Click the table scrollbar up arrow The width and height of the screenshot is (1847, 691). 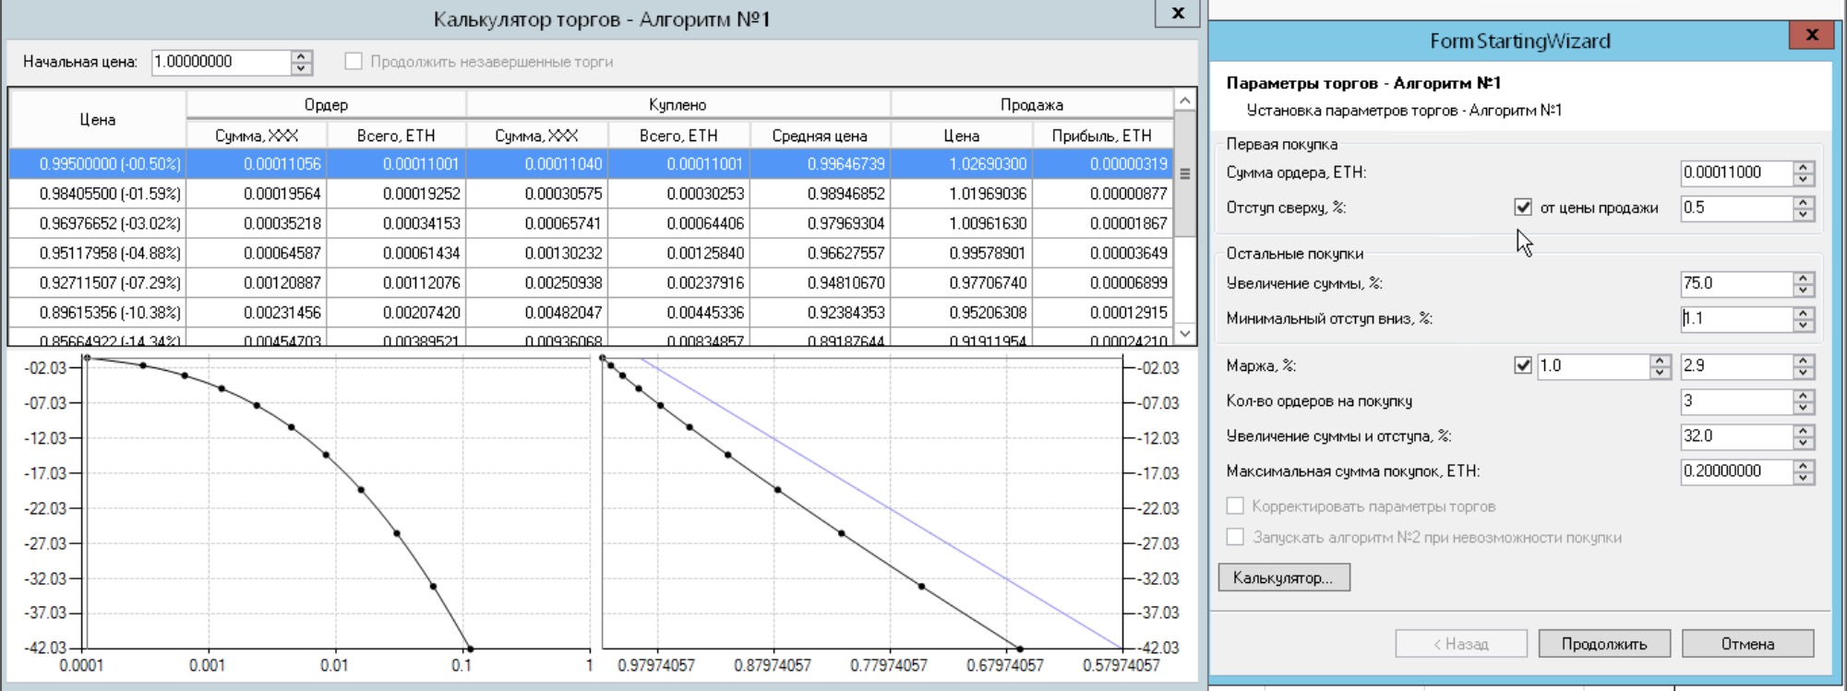tap(1185, 100)
